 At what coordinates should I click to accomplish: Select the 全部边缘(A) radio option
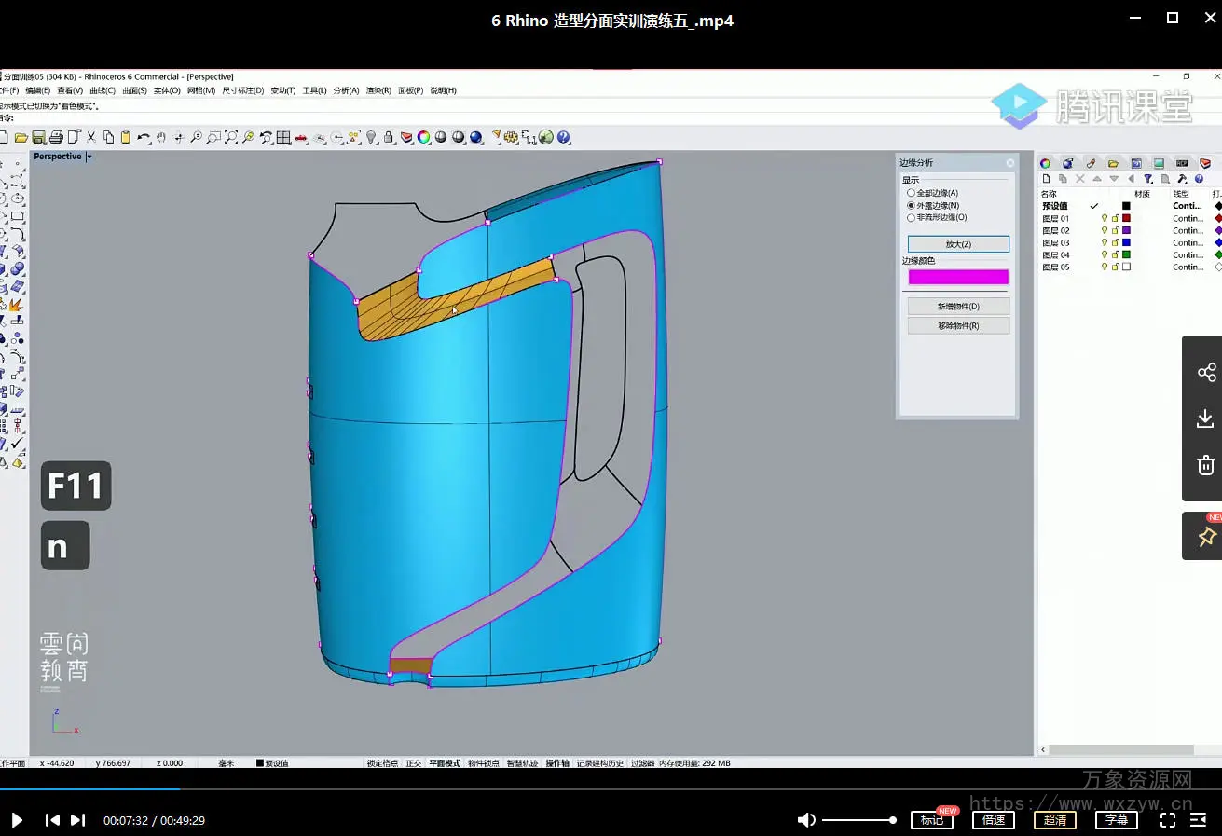[912, 193]
